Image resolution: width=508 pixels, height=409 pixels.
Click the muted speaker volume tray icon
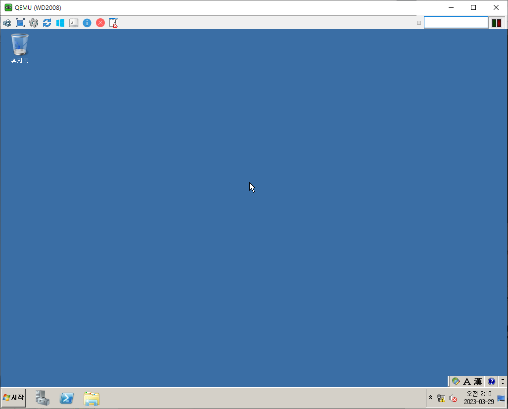pyautogui.click(x=453, y=398)
